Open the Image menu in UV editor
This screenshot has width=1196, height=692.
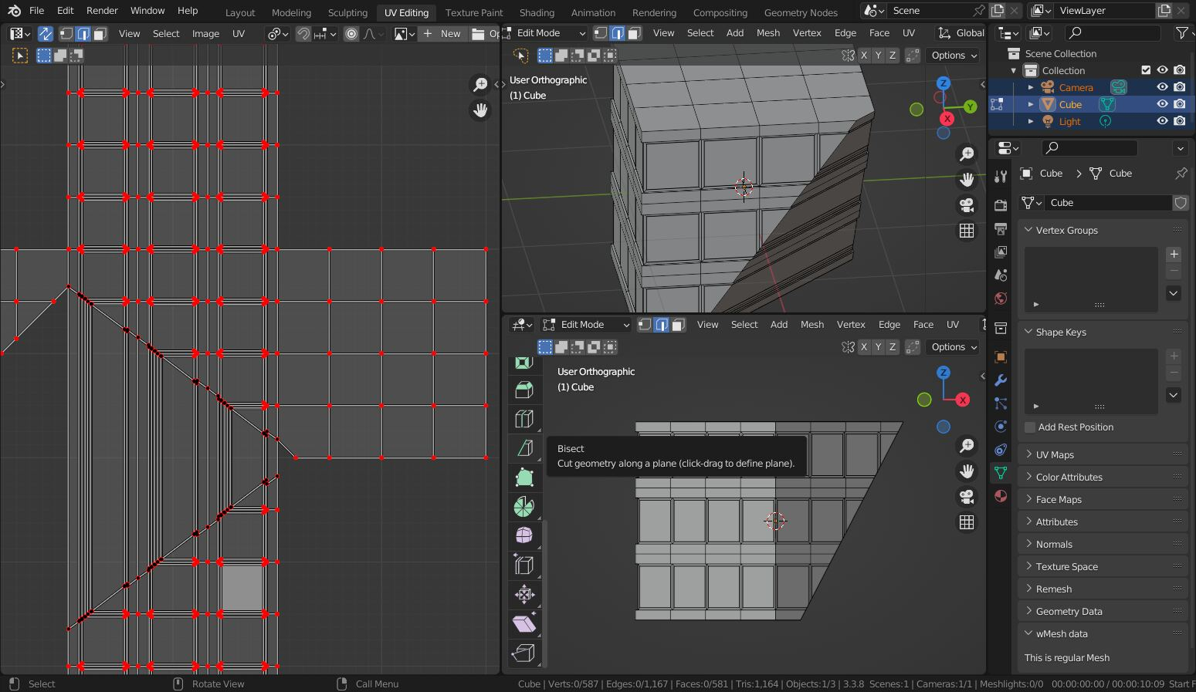pos(205,34)
